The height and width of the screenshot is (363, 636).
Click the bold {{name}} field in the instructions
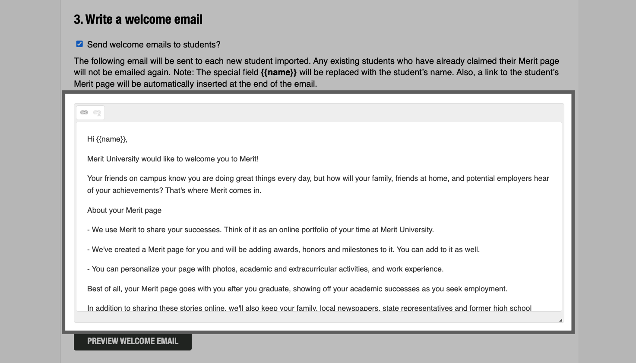(278, 72)
